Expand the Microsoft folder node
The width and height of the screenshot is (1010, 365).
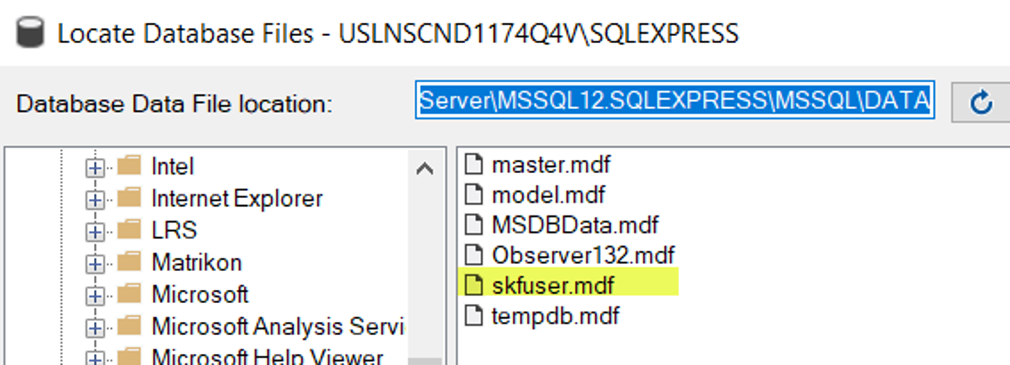tap(95, 295)
